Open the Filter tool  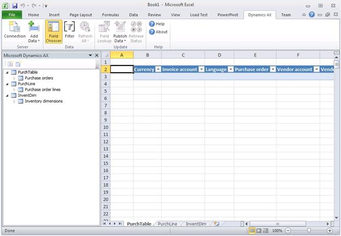(x=69, y=29)
